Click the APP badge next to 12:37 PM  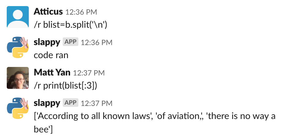click(x=70, y=103)
